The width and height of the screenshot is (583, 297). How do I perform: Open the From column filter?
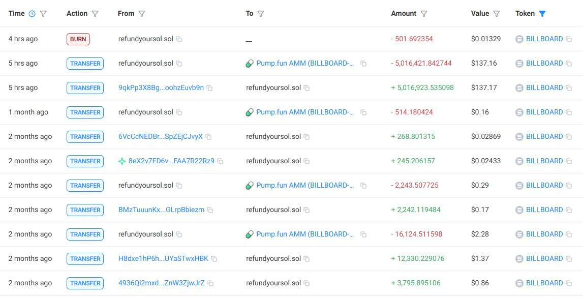(x=142, y=14)
